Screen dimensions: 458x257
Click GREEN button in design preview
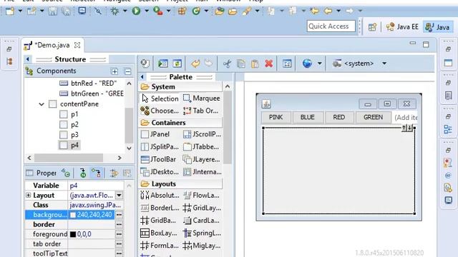pyautogui.click(x=373, y=117)
